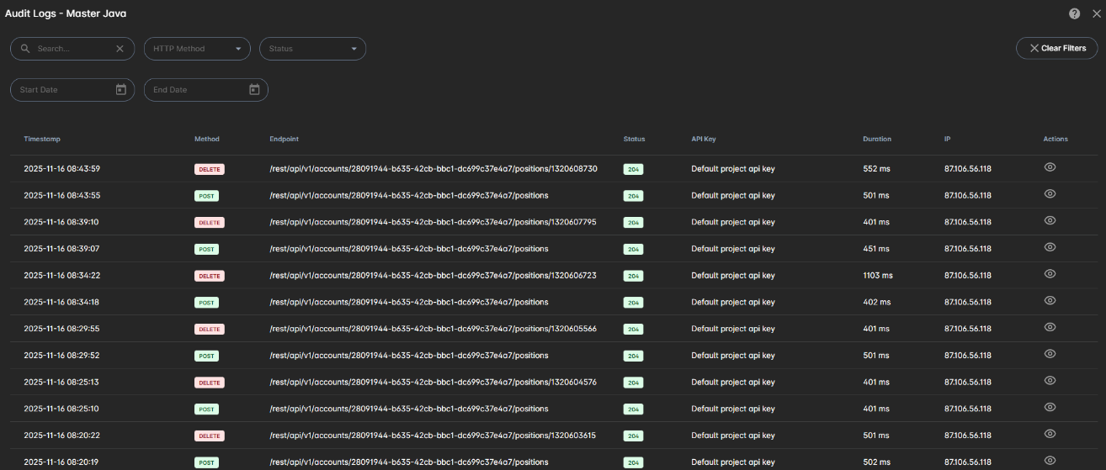Viewport: 1106px width, 470px height.
Task: Sort by Timestamp column header
Action: (x=42, y=139)
